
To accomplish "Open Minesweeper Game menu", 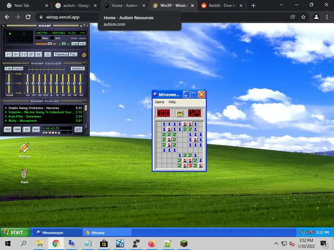I will pyautogui.click(x=159, y=102).
